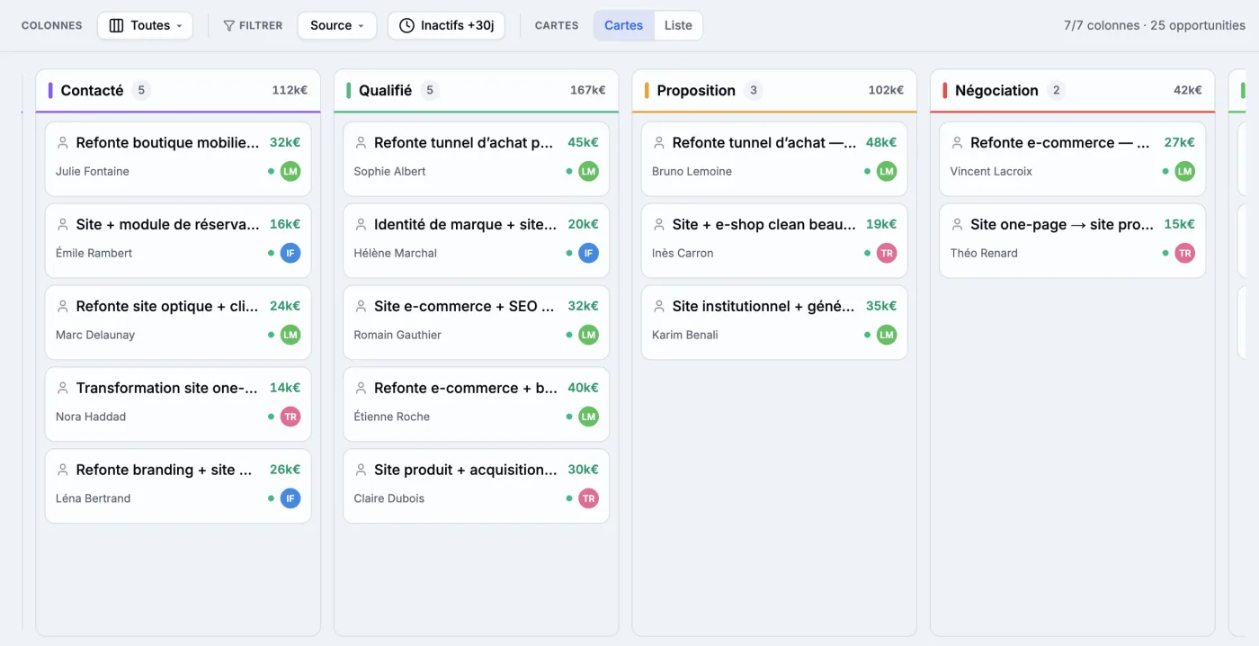Image resolution: width=1259 pixels, height=646 pixels.
Task: Click LM avatar on Romain Gauthier card
Action: click(x=588, y=335)
